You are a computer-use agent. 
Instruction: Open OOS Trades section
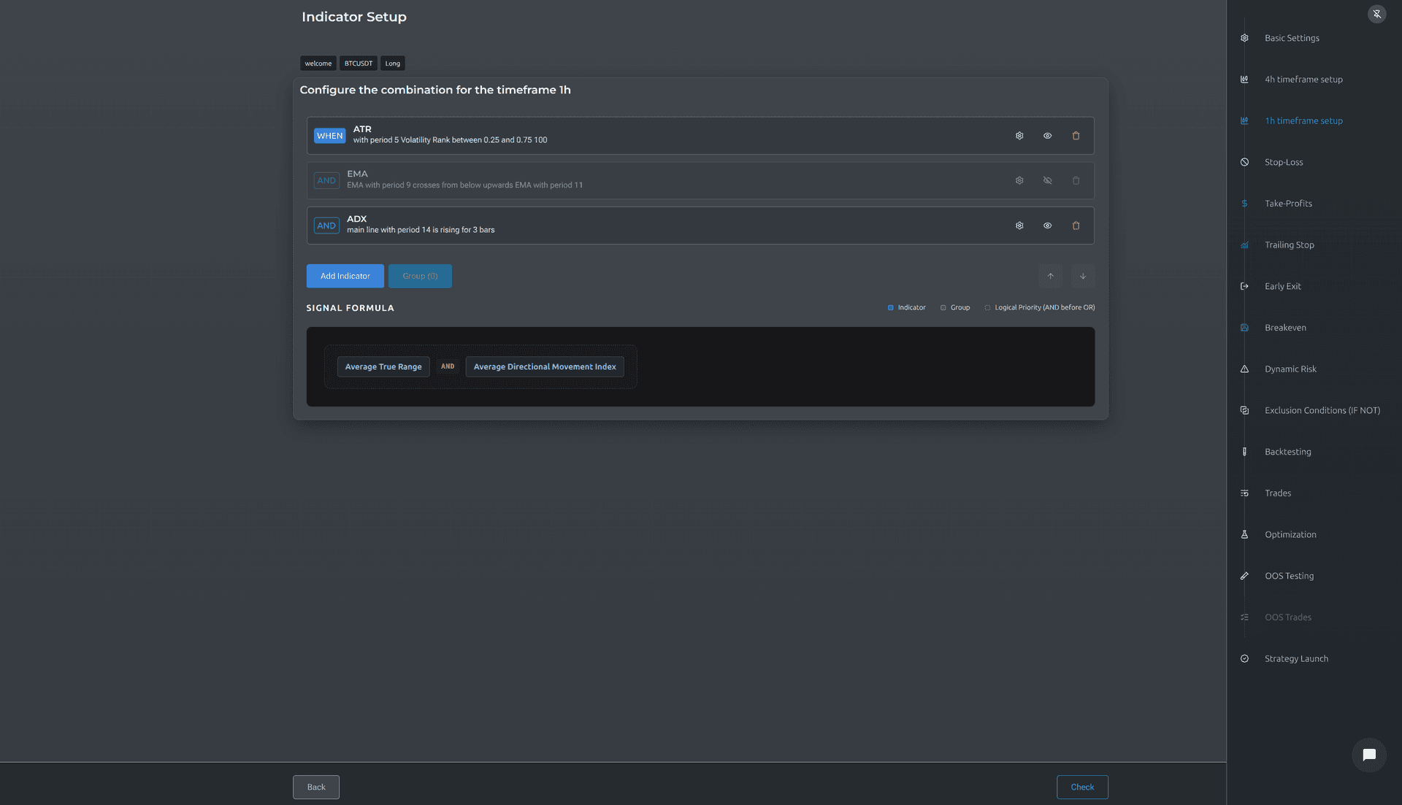click(1288, 617)
